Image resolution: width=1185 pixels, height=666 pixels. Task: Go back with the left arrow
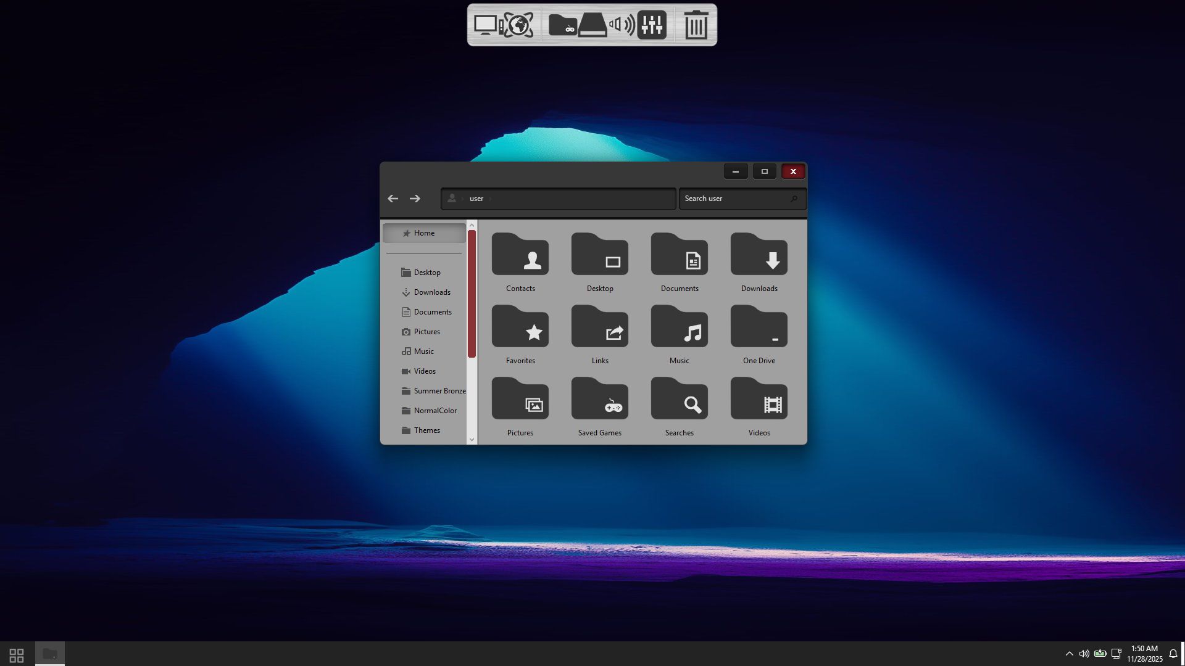click(x=393, y=199)
